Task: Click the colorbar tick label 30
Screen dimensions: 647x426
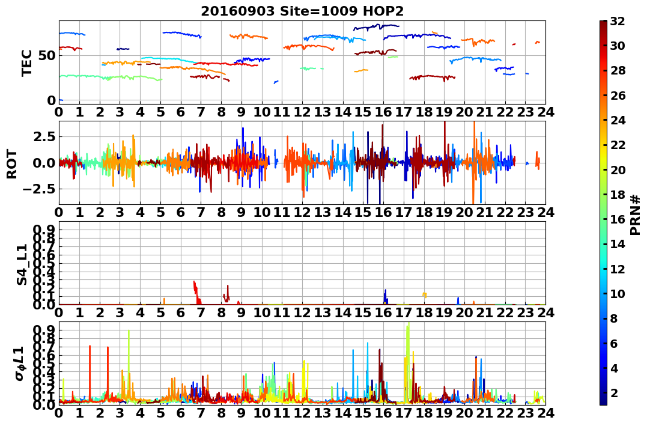Action: click(x=618, y=46)
